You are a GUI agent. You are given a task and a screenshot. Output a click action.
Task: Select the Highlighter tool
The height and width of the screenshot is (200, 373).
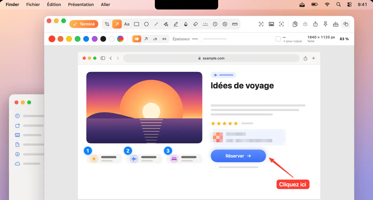click(176, 24)
